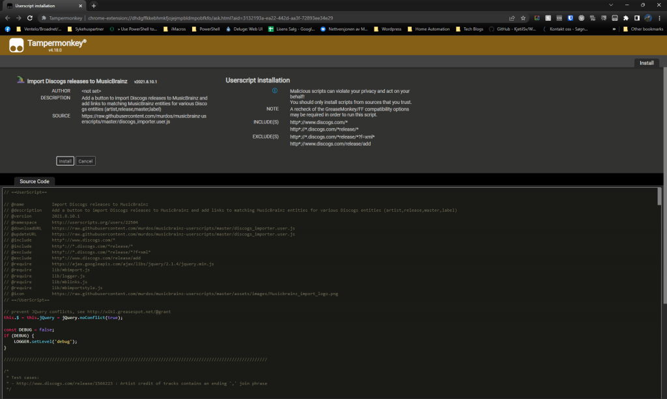Image resolution: width=667 pixels, height=399 pixels.
Task: Click the exclude pattern ending in release/add
Action: tap(330, 144)
